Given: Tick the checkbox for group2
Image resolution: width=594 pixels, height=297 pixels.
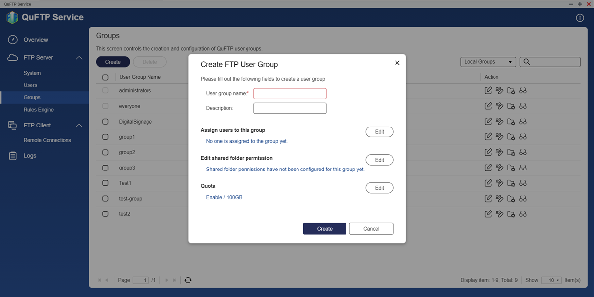Looking at the screenshot, I should click(x=105, y=153).
